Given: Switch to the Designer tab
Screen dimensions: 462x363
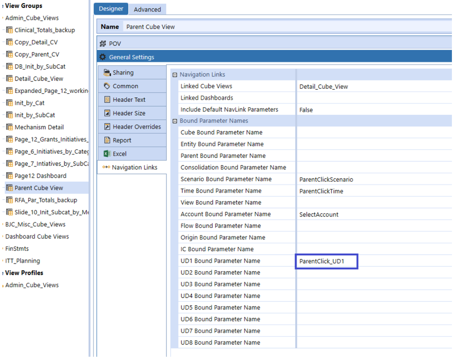Looking at the screenshot, I should (x=111, y=9).
